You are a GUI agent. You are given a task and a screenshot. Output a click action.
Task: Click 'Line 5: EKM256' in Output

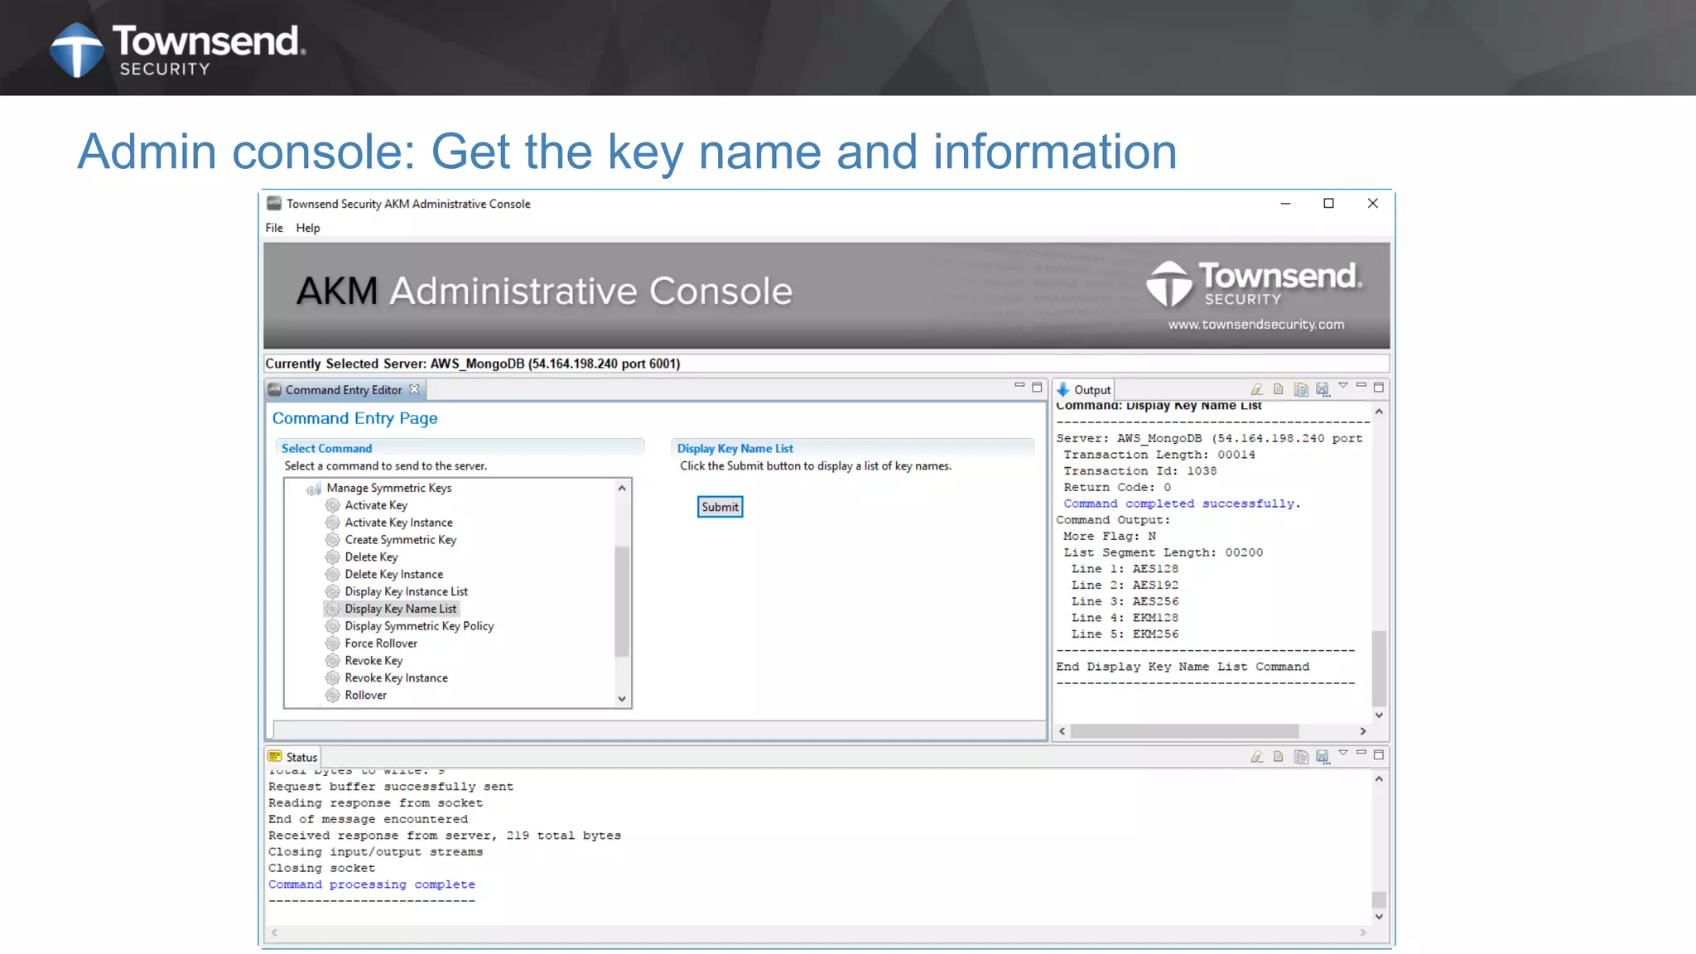coord(1125,634)
